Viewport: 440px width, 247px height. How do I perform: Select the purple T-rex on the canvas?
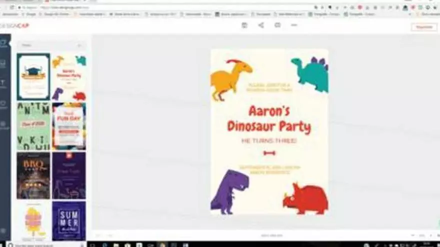(x=228, y=191)
